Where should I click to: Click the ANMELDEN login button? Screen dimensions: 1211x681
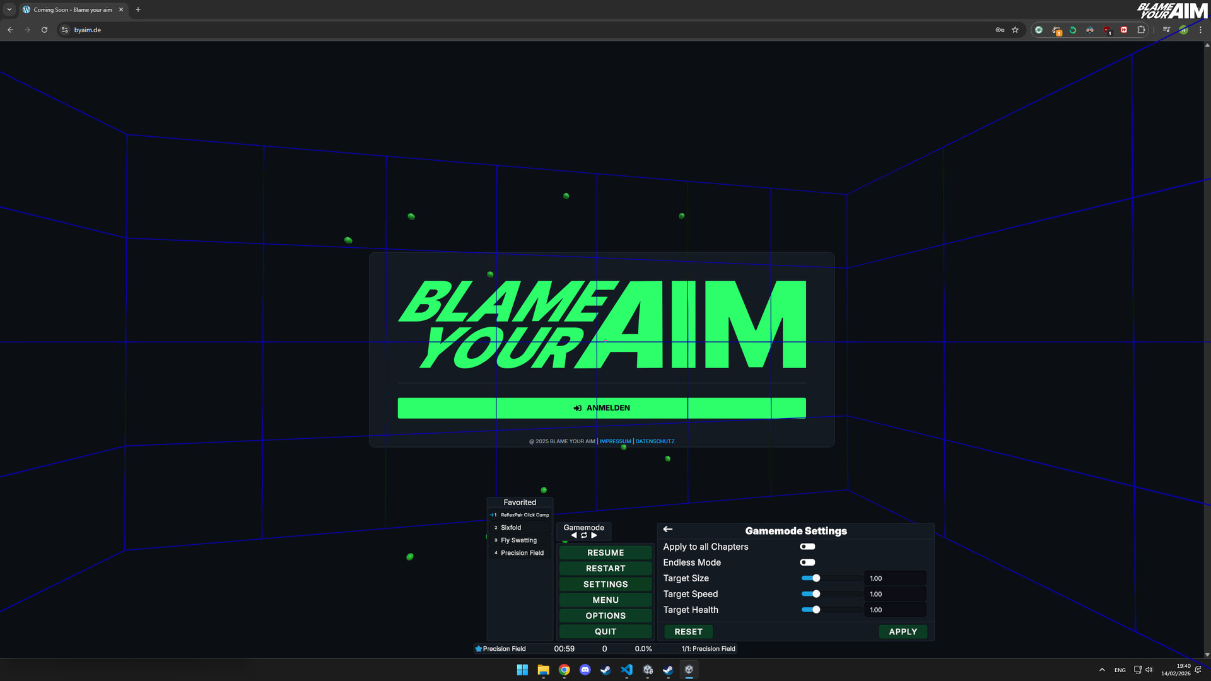click(x=601, y=408)
